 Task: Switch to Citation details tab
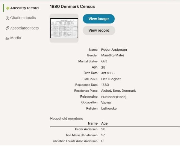click(23, 18)
